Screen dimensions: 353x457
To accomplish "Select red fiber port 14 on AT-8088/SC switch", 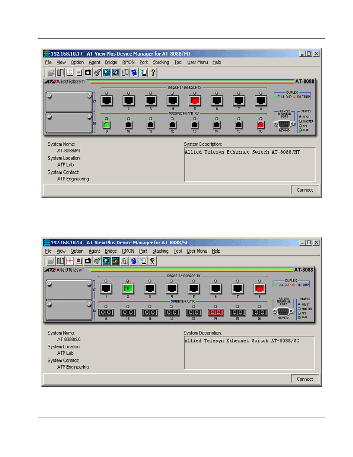I will point(215,313).
